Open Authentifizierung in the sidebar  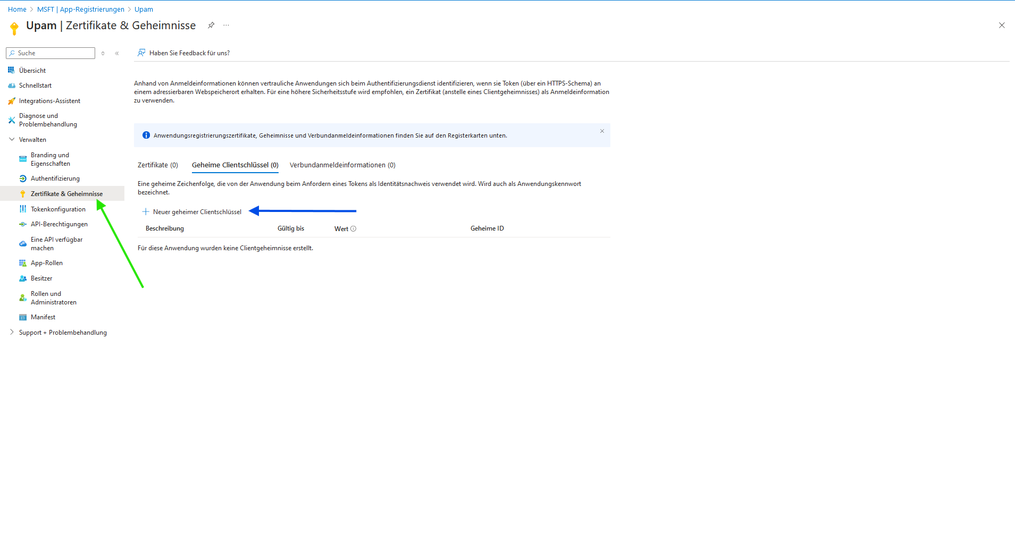tap(55, 178)
